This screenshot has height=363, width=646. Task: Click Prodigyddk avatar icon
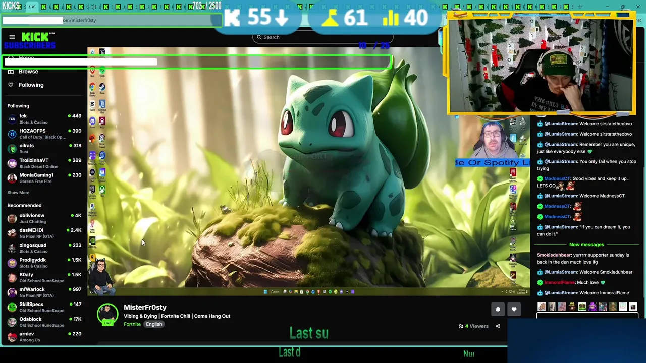[x=12, y=263]
